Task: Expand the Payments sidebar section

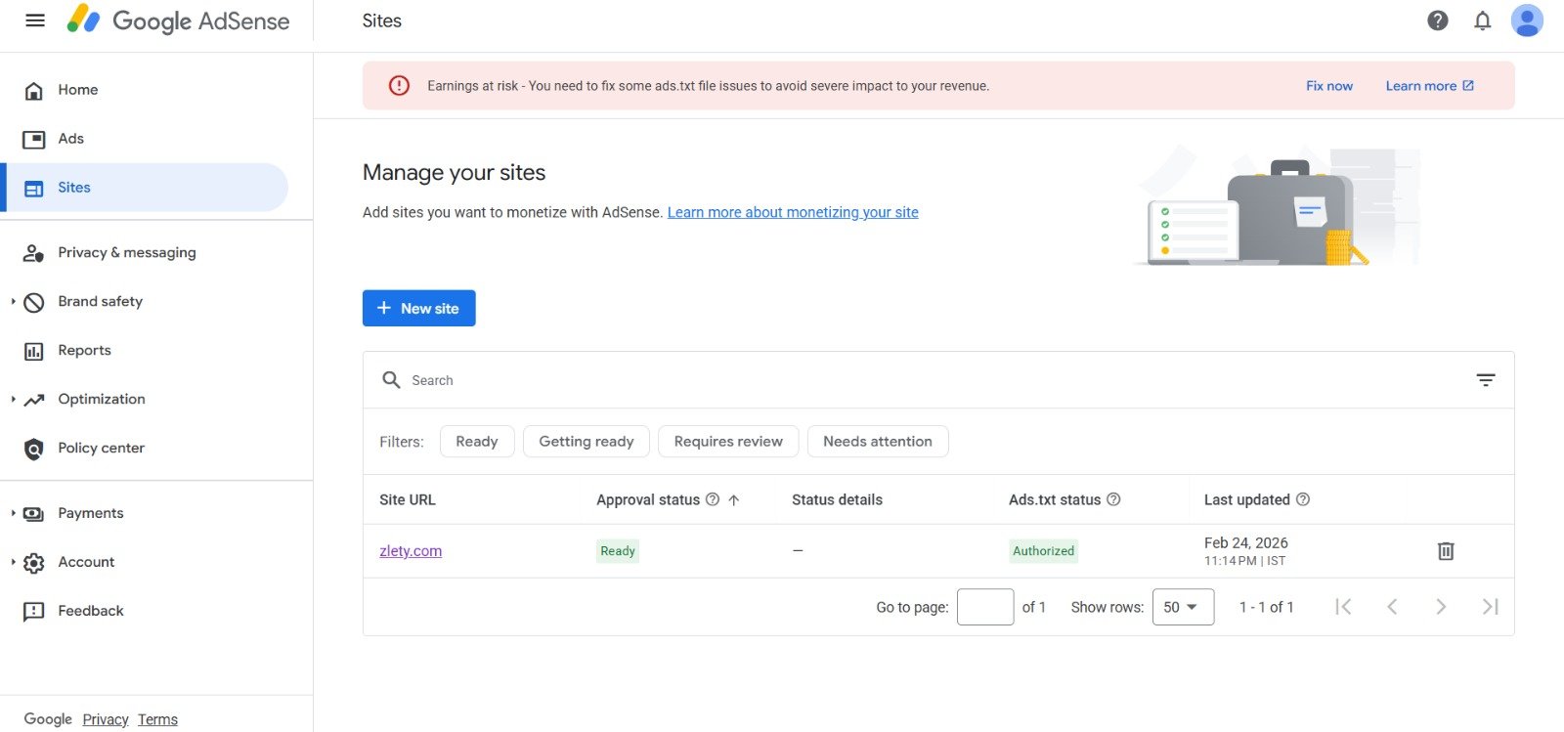Action: tap(14, 513)
